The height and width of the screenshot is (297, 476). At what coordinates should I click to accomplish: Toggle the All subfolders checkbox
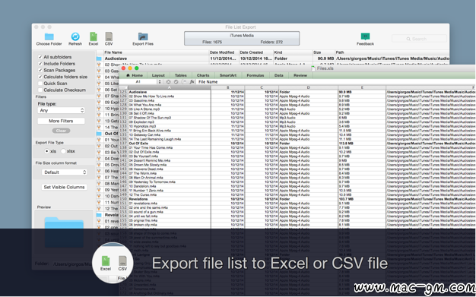tap(40, 57)
